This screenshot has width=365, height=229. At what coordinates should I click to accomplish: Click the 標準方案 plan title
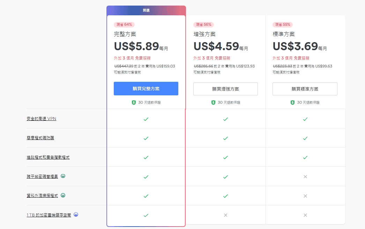point(284,34)
